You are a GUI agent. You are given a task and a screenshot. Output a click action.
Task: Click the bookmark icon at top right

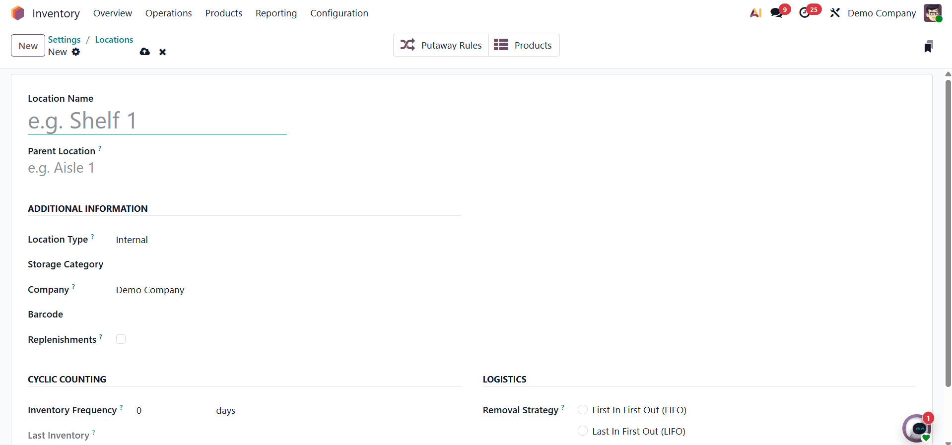tap(929, 47)
